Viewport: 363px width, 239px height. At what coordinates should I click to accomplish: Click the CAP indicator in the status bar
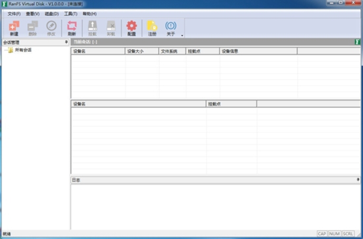pyautogui.click(x=322, y=234)
